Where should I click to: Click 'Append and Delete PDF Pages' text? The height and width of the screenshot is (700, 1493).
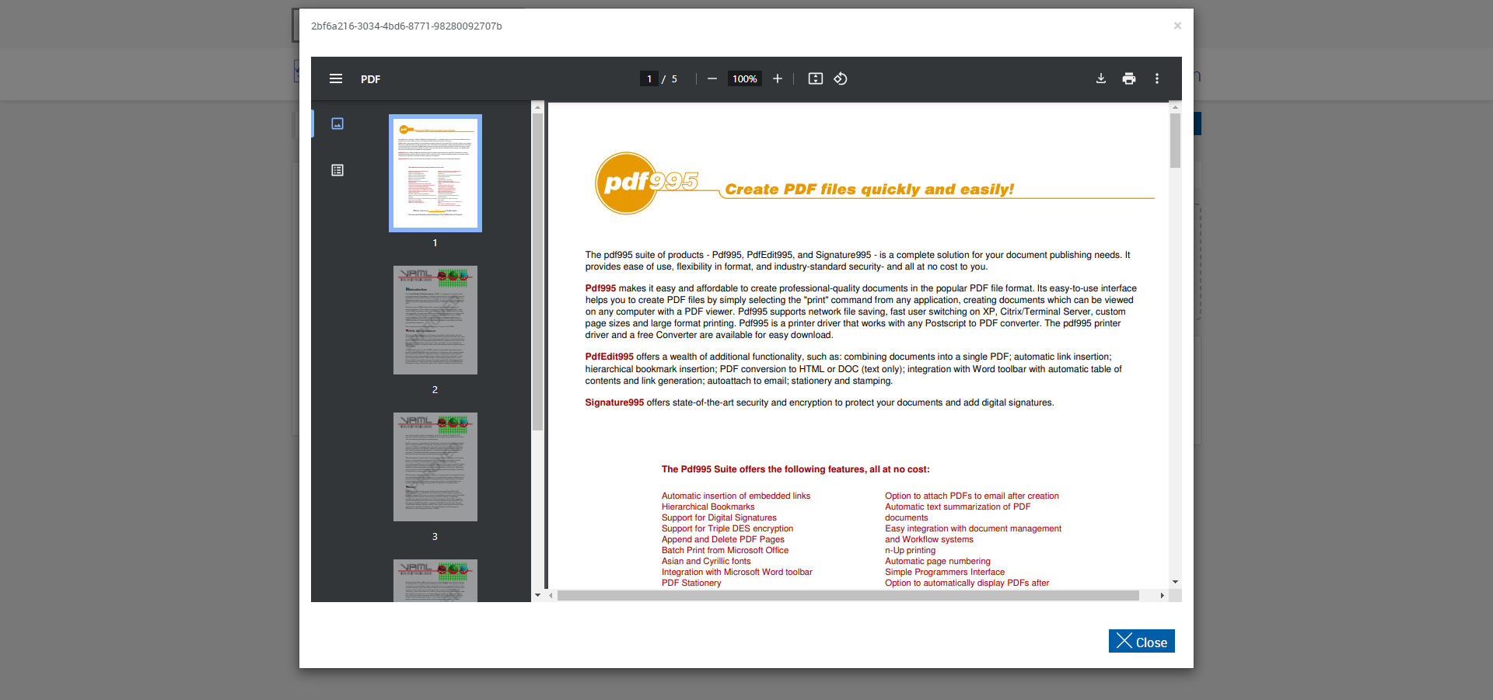tap(722, 539)
